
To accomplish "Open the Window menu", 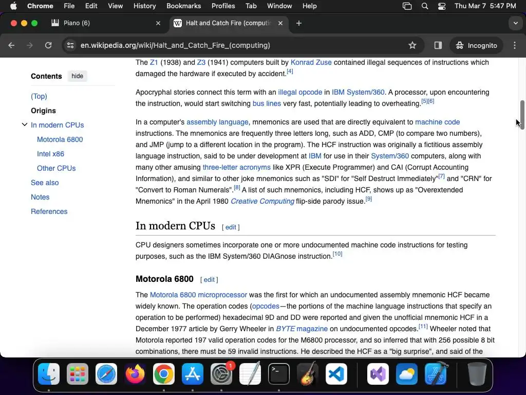I will (279, 6).
